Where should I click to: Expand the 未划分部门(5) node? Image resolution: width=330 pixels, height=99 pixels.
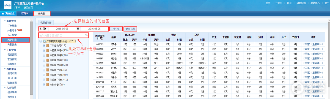44,85
